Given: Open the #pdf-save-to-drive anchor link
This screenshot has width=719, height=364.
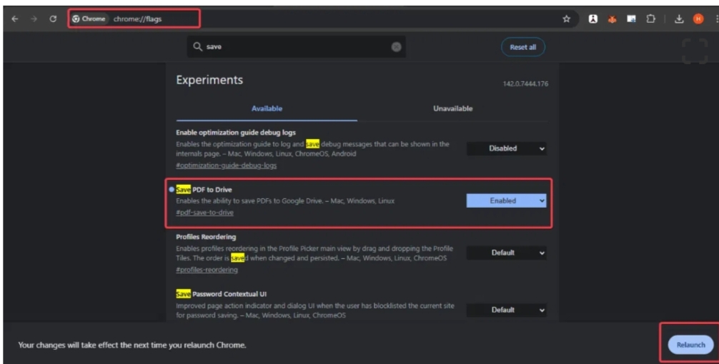Looking at the screenshot, I should tap(204, 213).
